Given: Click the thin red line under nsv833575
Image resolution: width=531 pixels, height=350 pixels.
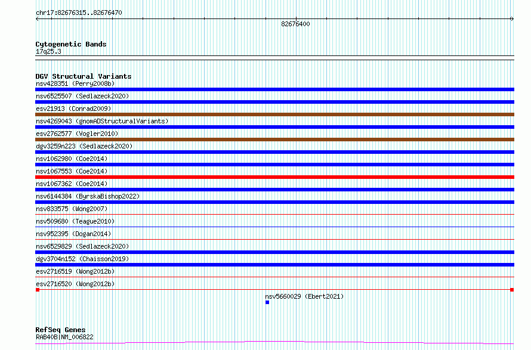Looking at the screenshot, I should coord(274,214).
